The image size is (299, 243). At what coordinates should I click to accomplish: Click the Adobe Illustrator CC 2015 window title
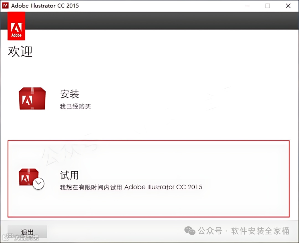click(45, 6)
